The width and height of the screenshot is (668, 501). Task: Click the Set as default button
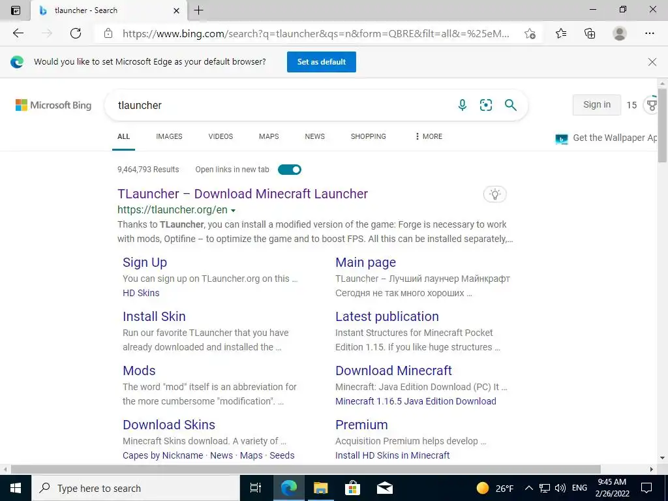(x=322, y=62)
